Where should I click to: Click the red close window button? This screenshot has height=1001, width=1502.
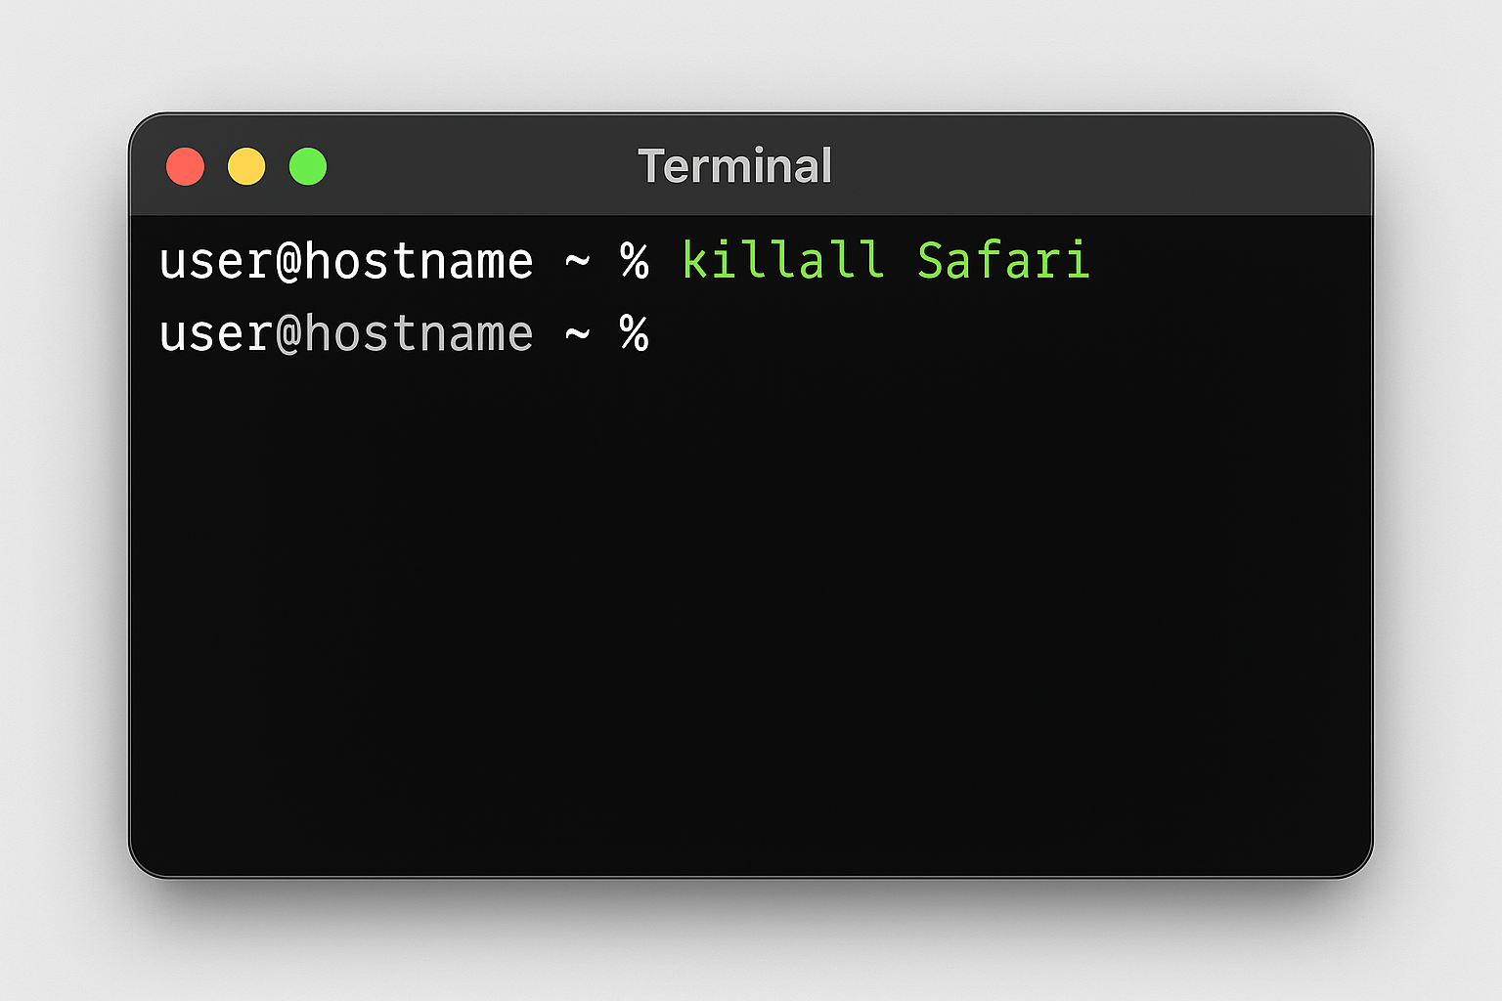[x=185, y=166]
